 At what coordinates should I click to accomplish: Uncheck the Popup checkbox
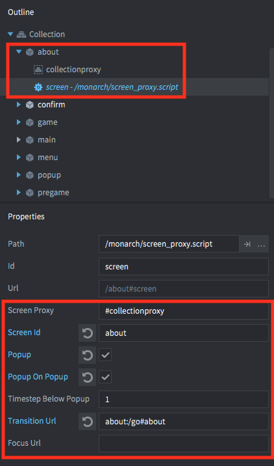point(105,355)
